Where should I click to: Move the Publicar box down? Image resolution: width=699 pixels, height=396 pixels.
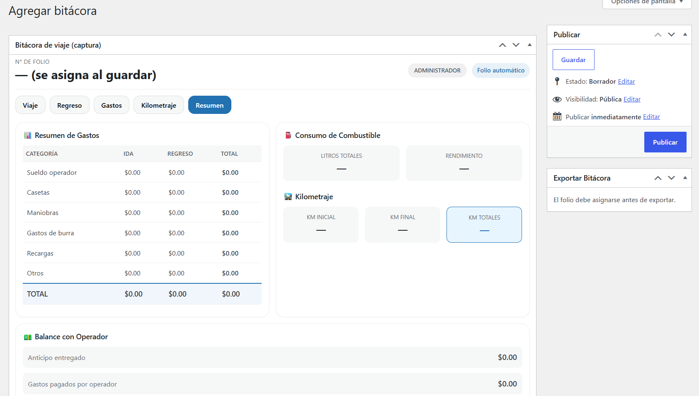tap(672, 35)
